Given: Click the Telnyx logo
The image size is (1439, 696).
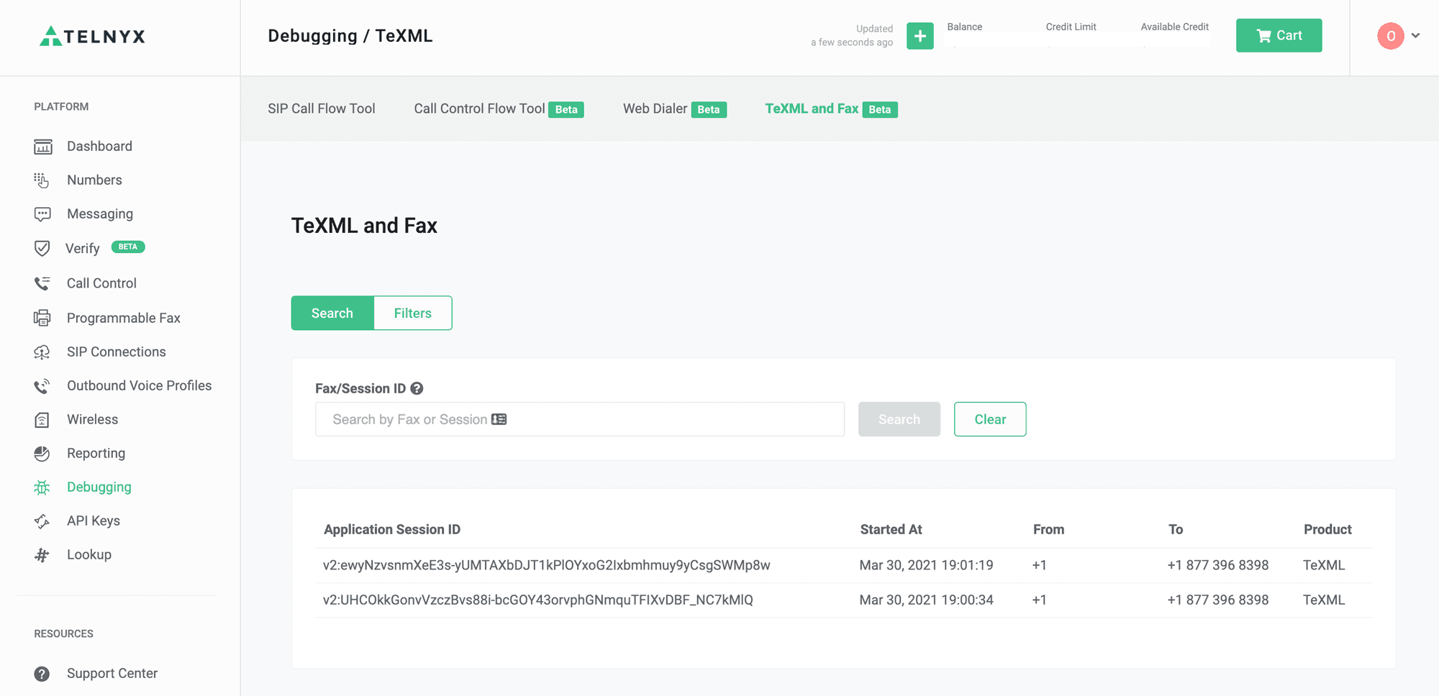Looking at the screenshot, I should 92,36.
